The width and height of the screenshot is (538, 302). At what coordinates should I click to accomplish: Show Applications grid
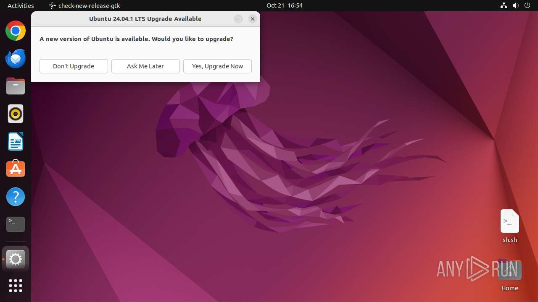click(16, 286)
